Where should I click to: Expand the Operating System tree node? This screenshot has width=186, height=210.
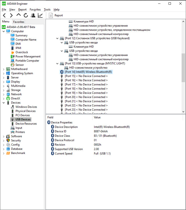pos(3,73)
